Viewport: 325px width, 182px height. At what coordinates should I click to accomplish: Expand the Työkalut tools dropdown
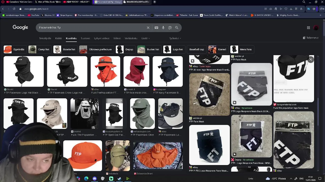pos(175,38)
